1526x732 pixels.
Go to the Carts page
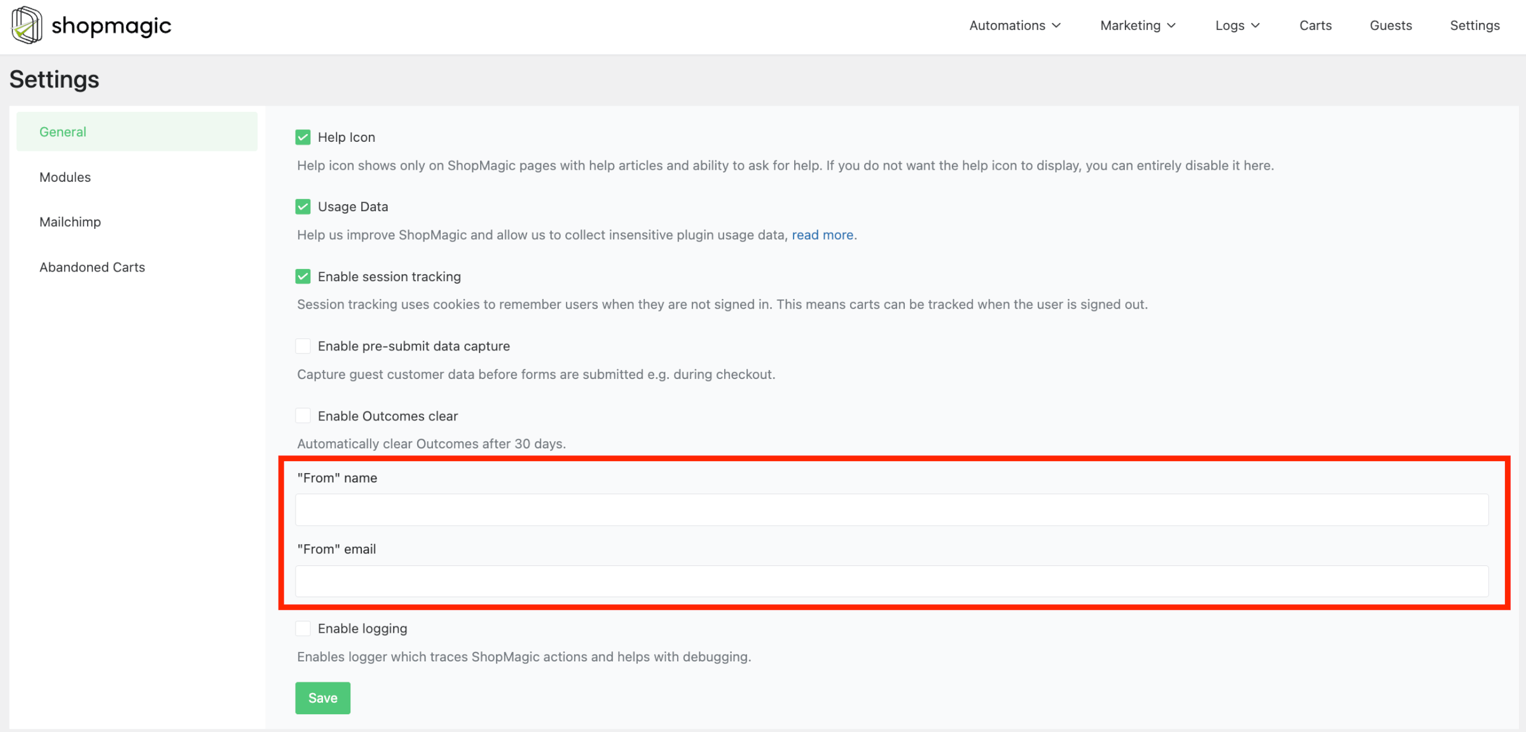coord(1315,25)
